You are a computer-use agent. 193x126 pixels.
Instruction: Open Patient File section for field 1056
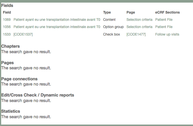click(164, 27)
